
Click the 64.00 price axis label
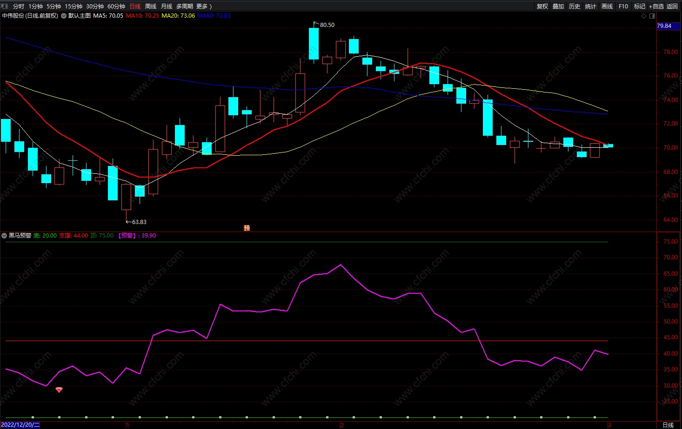tap(670, 220)
